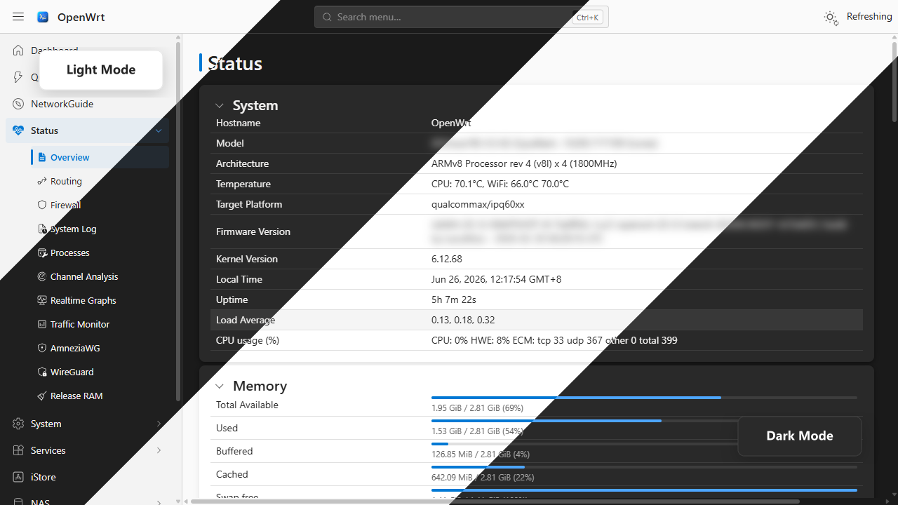Image resolution: width=898 pixels, height=505 pixels.
Task: Click the Processes icon
Action: click(42, 252)
